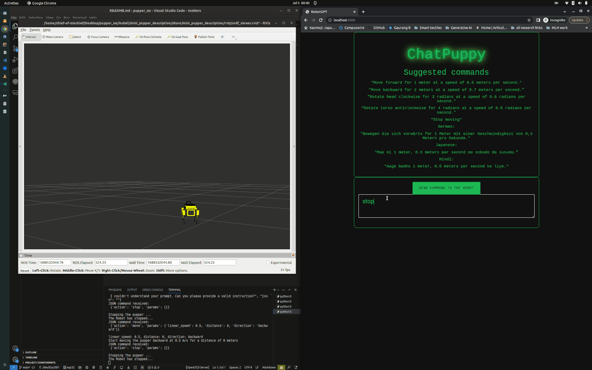
Task: Open Ubuntu Activities overview
Action: (x=11, y=3)
